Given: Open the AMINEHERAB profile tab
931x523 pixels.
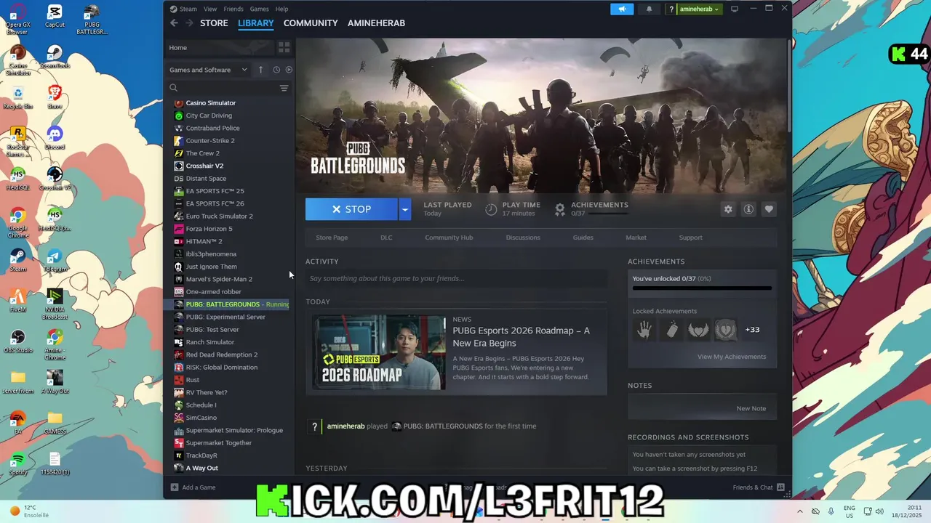Looking at the screenshot, I should [376, 23].
